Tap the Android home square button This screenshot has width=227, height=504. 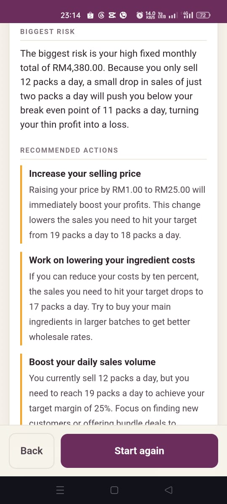114,490
